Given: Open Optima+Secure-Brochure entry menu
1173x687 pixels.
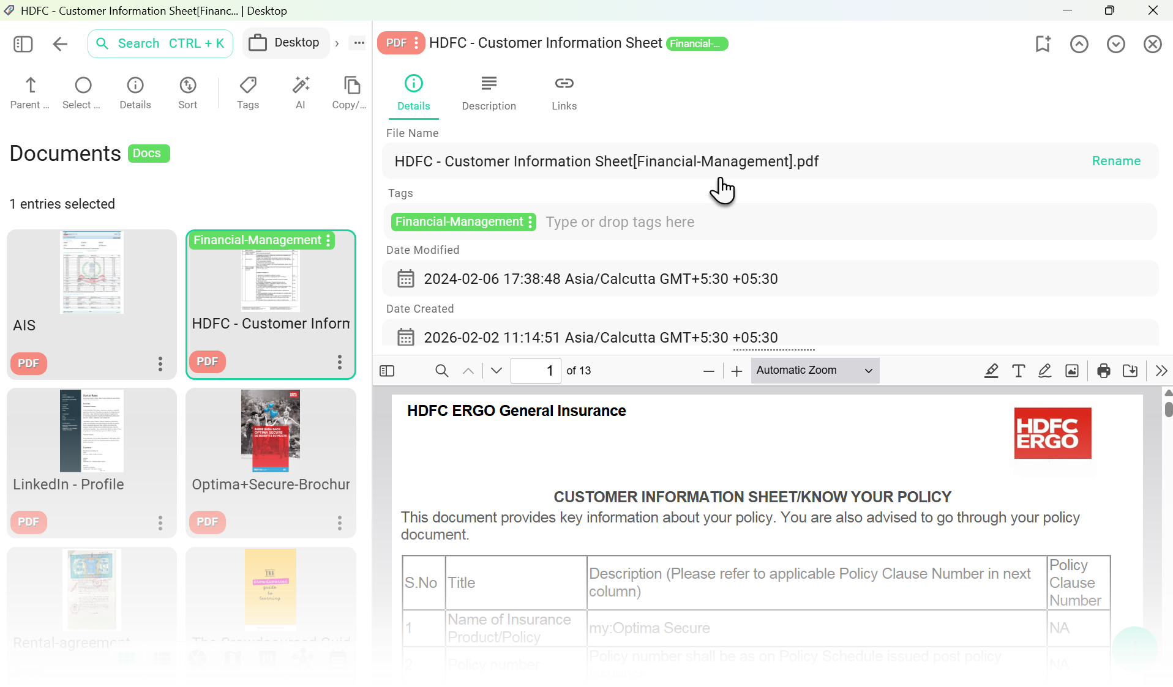Looking at the screenshot, I should tap(340, 523).
